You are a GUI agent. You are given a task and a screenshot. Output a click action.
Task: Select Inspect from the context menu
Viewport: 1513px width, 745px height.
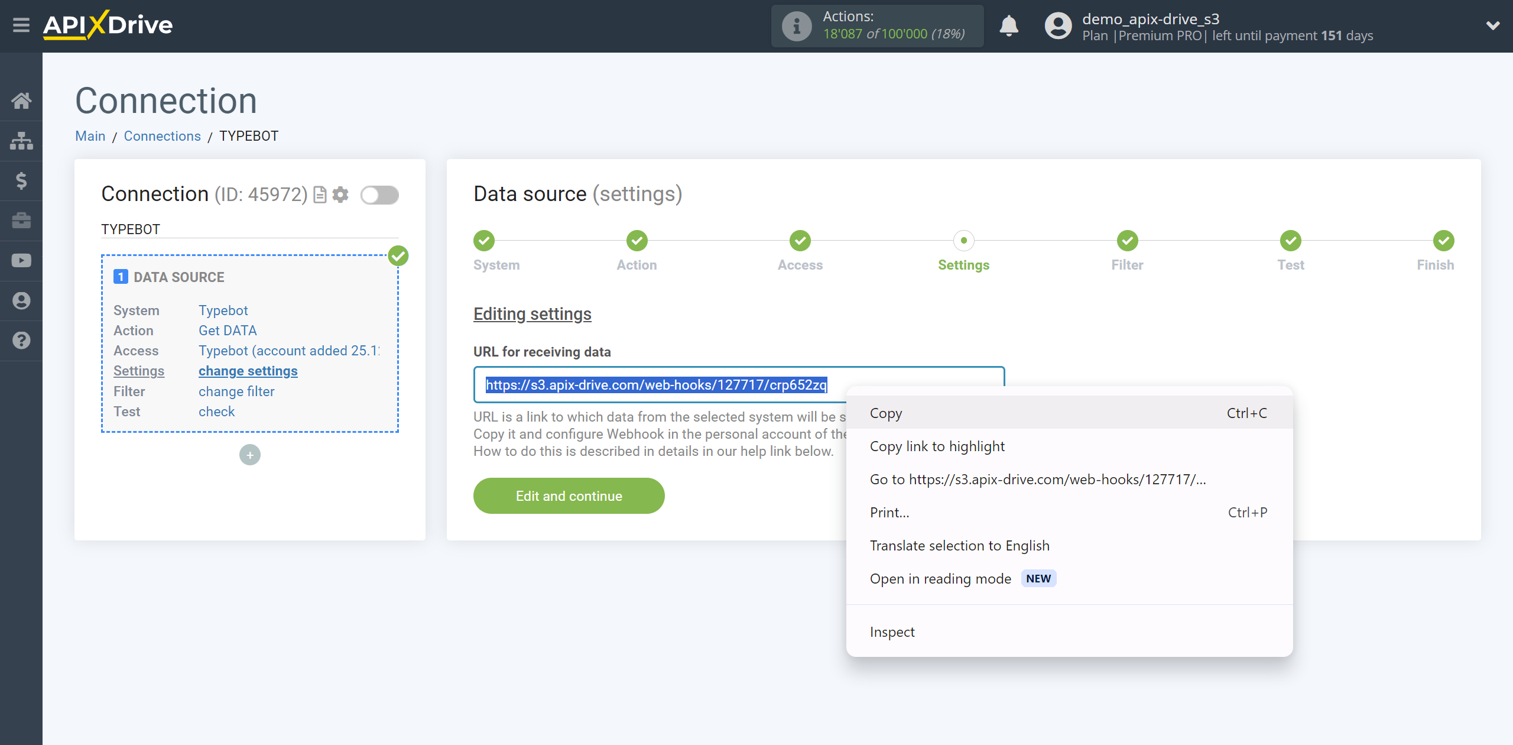[892, 631]
